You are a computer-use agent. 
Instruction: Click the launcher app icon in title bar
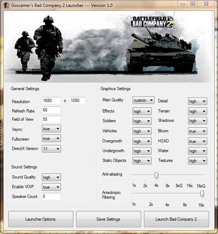tap(6, 5)
